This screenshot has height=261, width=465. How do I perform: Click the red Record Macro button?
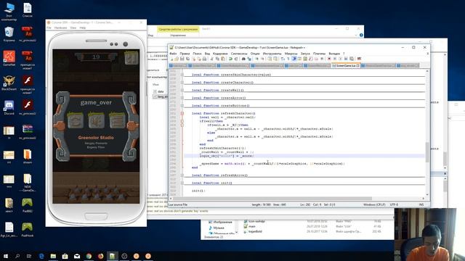329,59
